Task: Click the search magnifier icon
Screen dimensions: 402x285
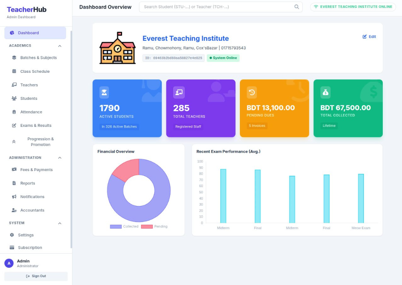Action: 297,7
